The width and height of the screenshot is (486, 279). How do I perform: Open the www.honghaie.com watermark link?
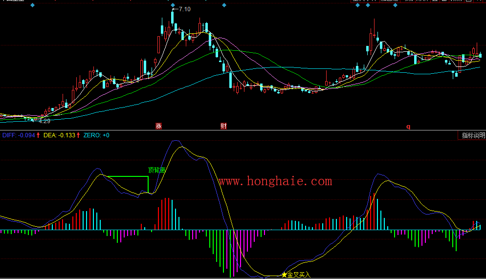click(x=275, y=181)
